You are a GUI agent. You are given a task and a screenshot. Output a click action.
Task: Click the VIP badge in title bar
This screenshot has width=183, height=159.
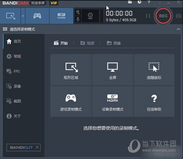pos(54,3)
